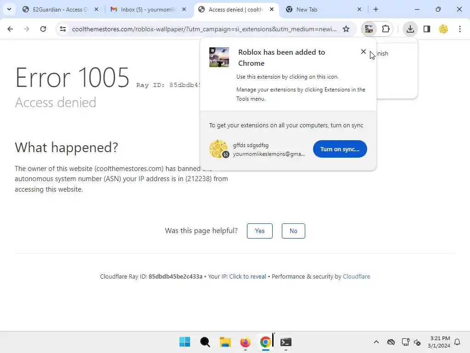This screenshot has height=353, width=470.
Task: Open the Windows Start menu
Action: 185,342
